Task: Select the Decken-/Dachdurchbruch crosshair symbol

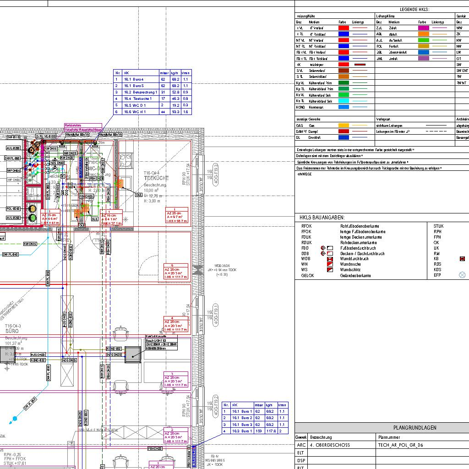Action: (x=323, y=253)
